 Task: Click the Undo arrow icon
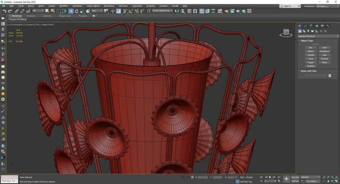click(x=5, y=11)
